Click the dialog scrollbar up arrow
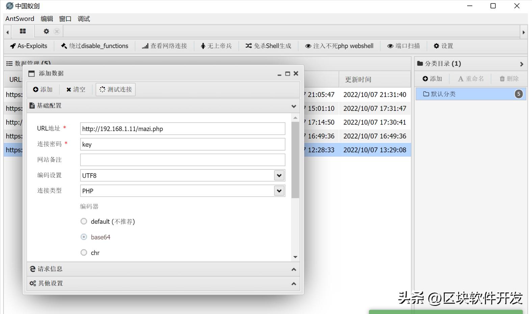The image size is (532, 314). tap(295, 118)
